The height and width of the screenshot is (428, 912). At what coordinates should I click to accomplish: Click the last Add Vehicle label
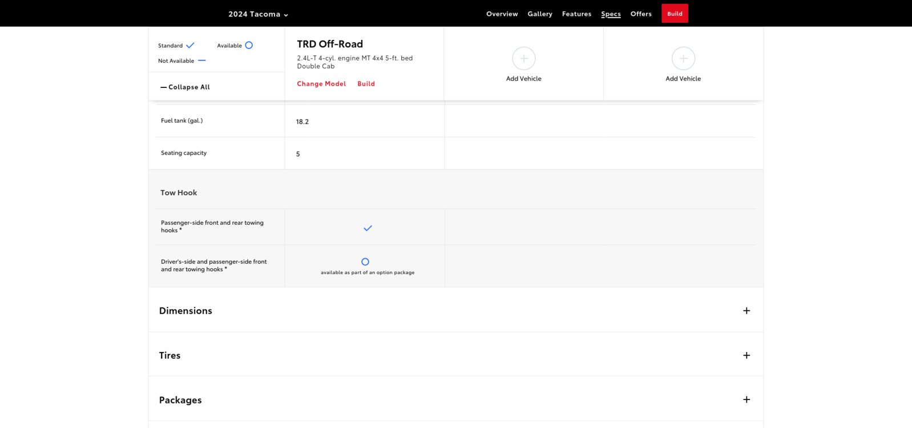click(683, 79)
